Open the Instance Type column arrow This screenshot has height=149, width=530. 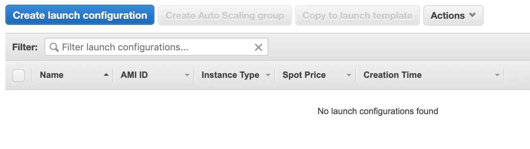268,75
